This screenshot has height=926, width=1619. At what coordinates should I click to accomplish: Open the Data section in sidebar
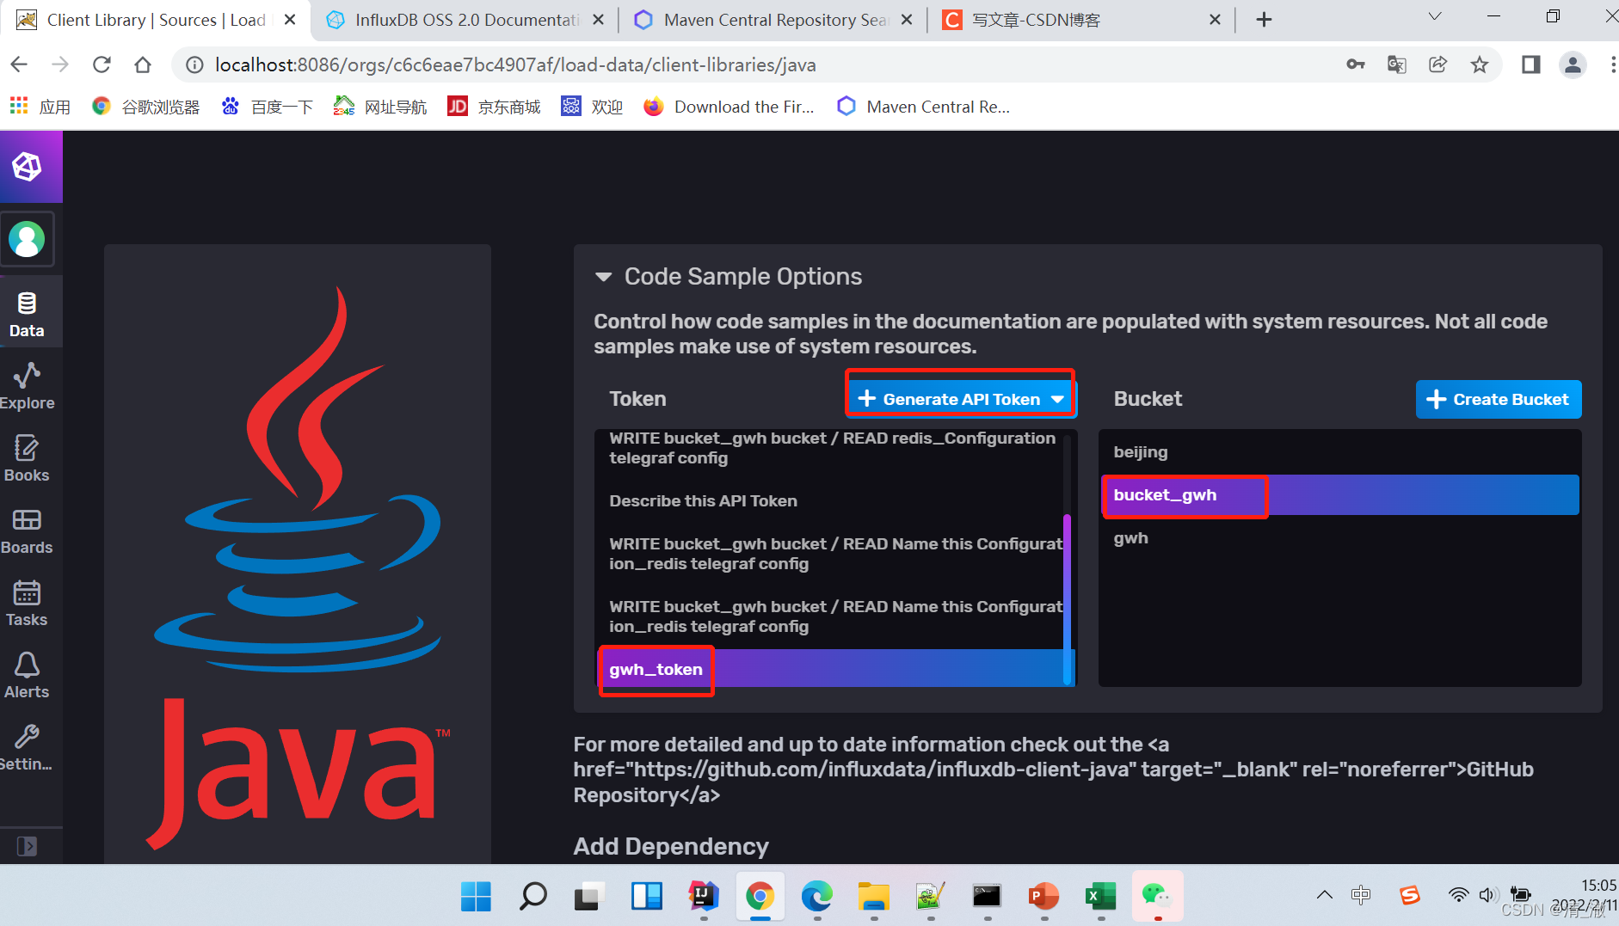click(x=27, y=314)
